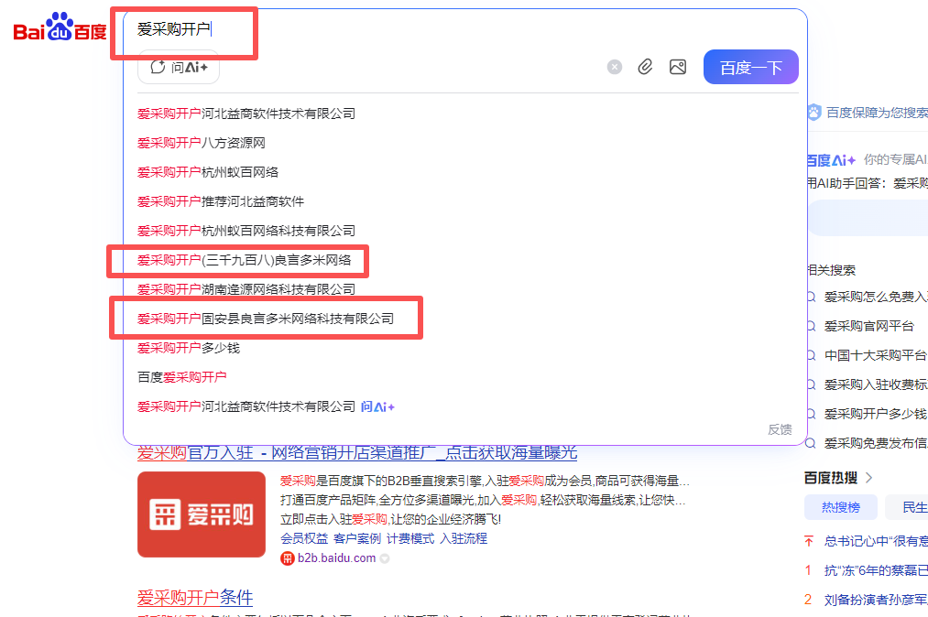Image resolution: width=928 pixels, height=617 pixels.
Task: Click the 反馈 feedback link
Action: (x=780, y=429)
